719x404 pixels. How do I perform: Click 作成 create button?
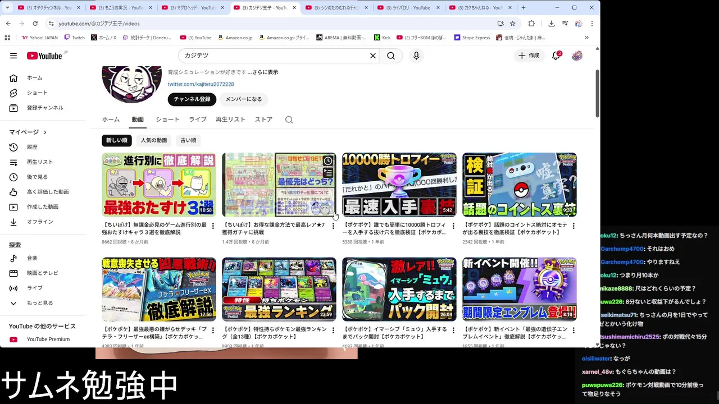pos(529,56)
